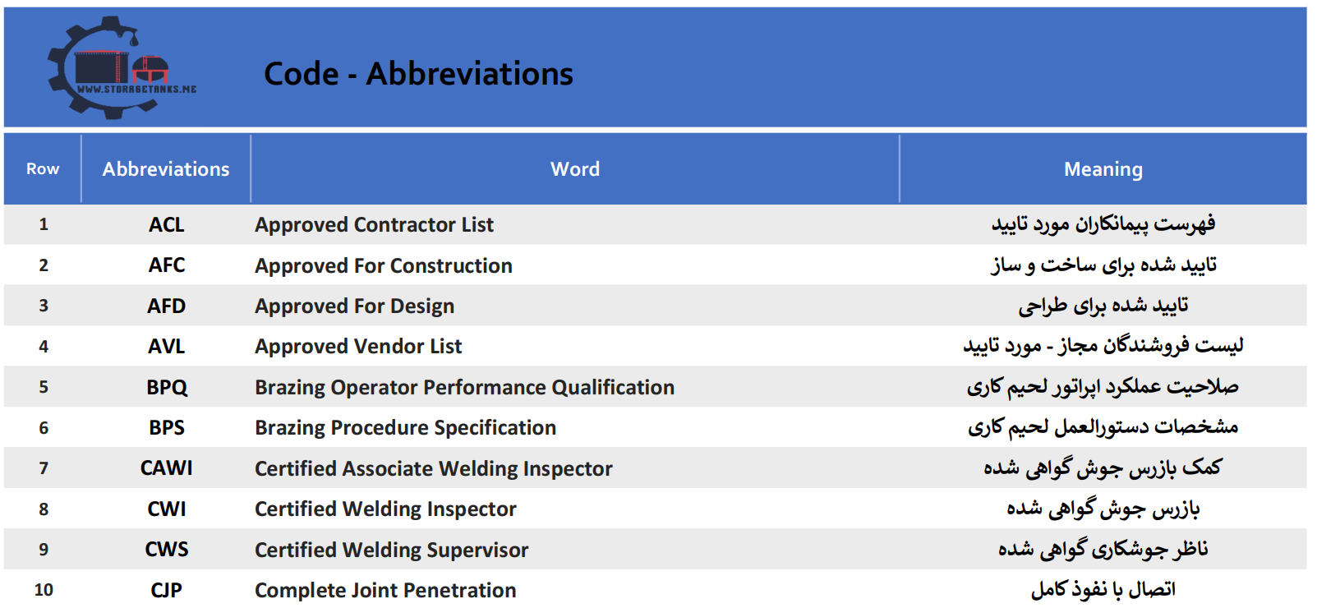Click the Code - Abbreviations title
The image size is (1317, 608).
pyautogui.click(x=418, y=74)
